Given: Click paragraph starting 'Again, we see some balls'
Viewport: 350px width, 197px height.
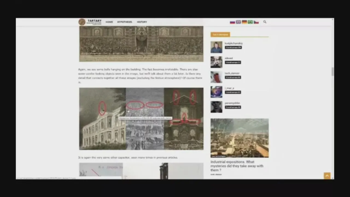Looking at the screenshot, I should [x=140, y=76].
